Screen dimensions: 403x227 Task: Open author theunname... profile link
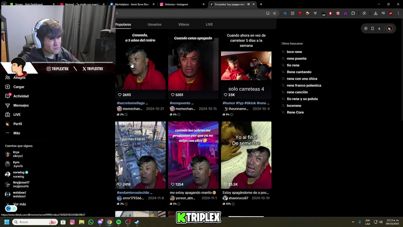[238, 109]
